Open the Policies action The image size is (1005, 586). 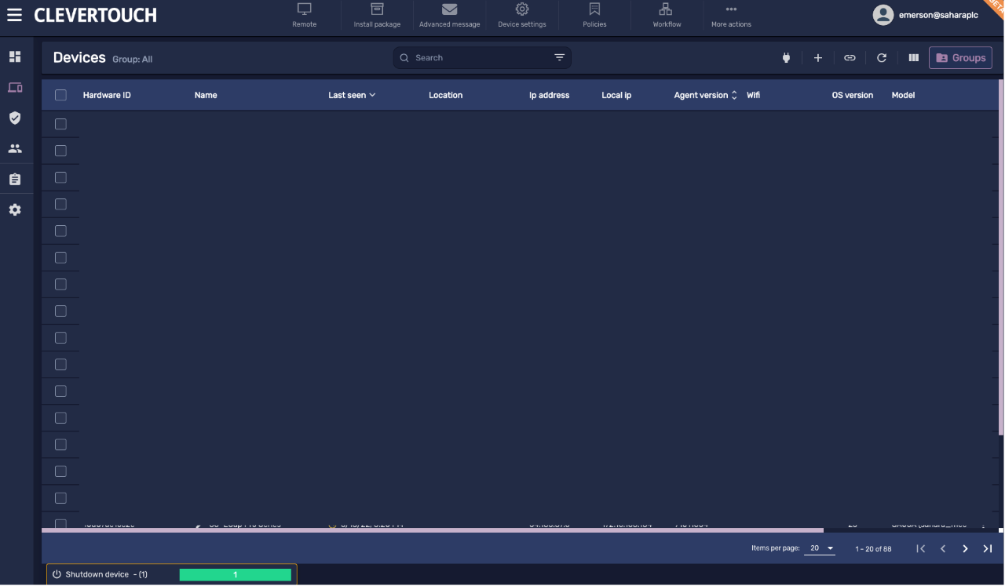(x=594, y=15)
